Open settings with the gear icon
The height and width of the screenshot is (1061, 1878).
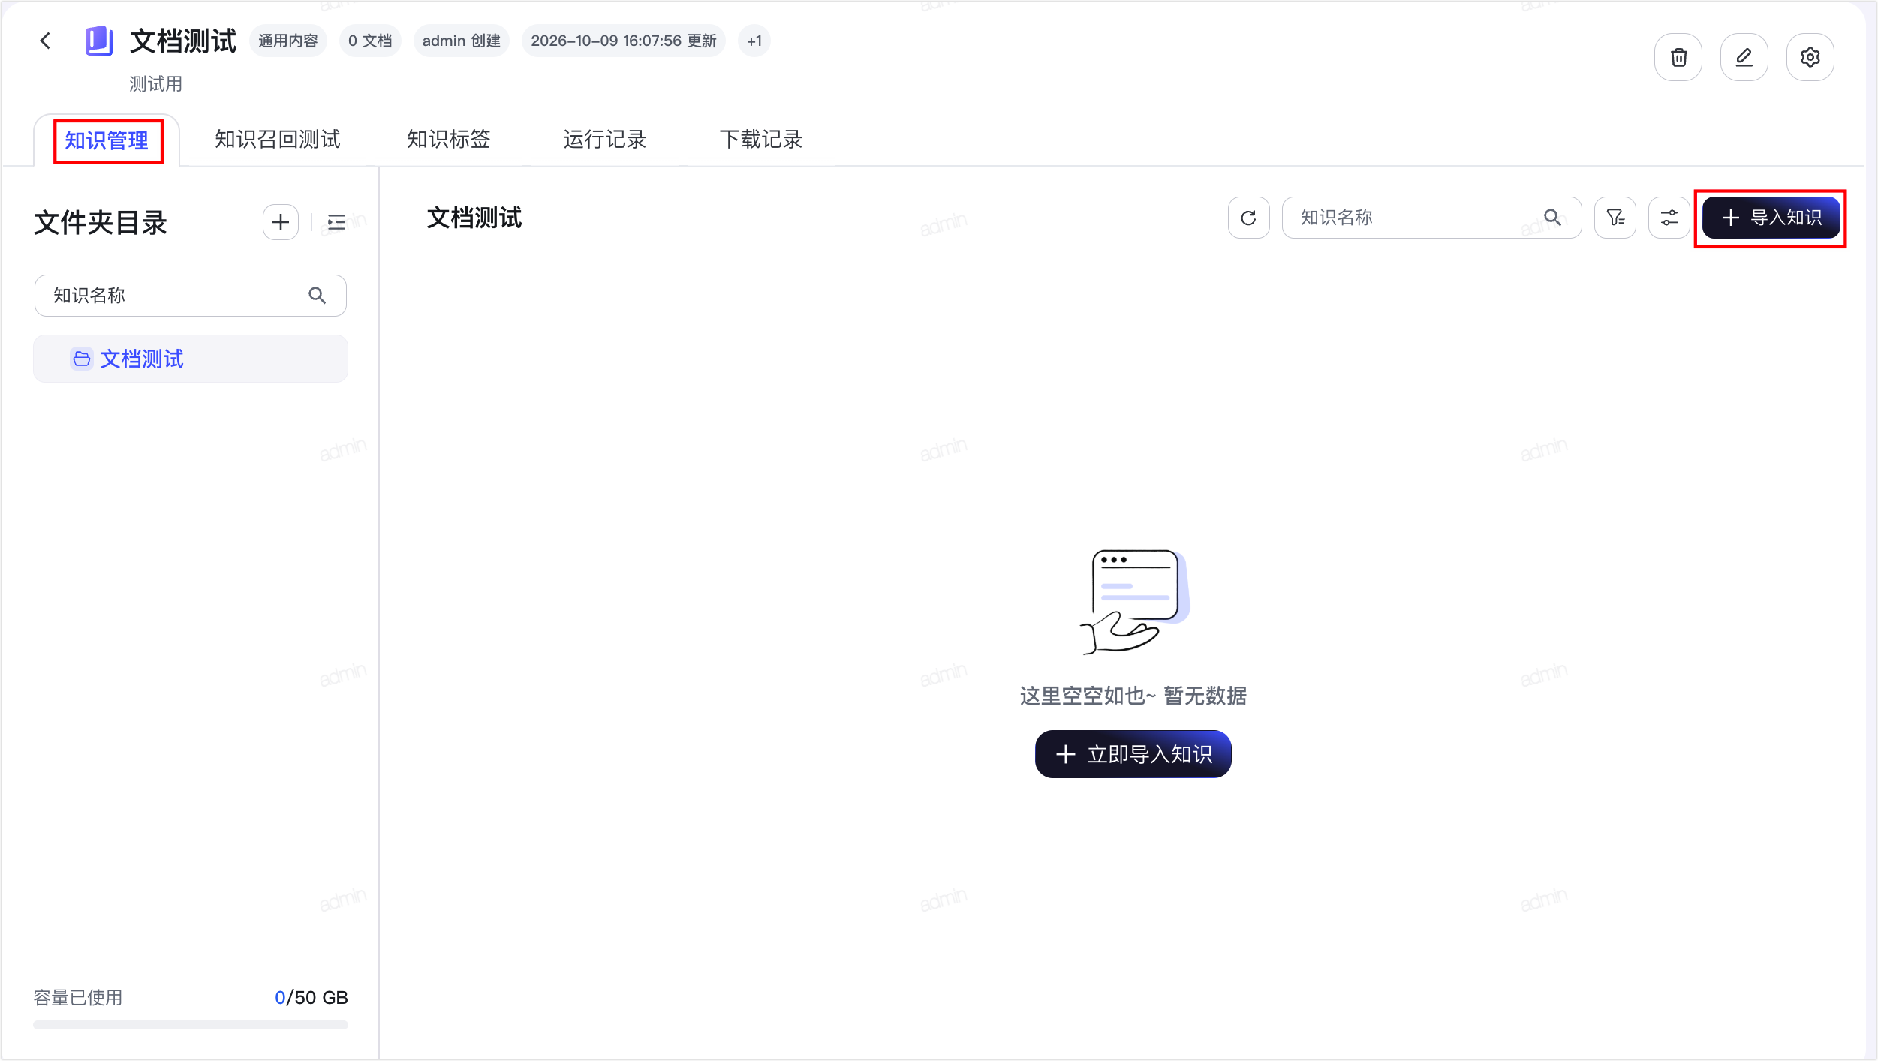1810,57
